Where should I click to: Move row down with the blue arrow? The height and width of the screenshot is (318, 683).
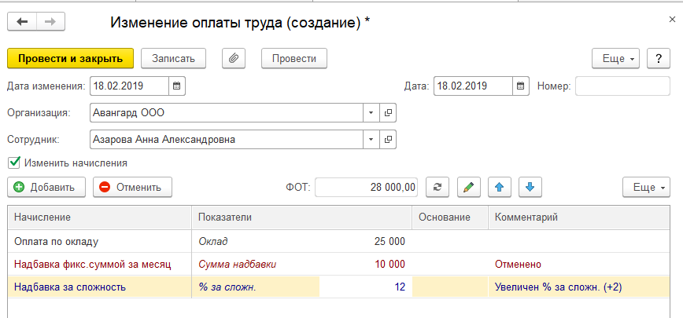pos(530,187)
